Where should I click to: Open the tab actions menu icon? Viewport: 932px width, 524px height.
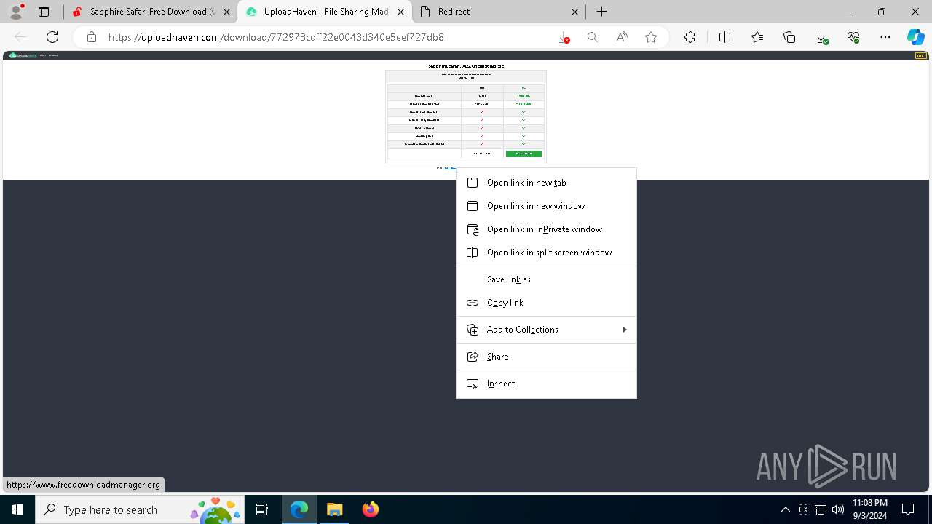44,12
